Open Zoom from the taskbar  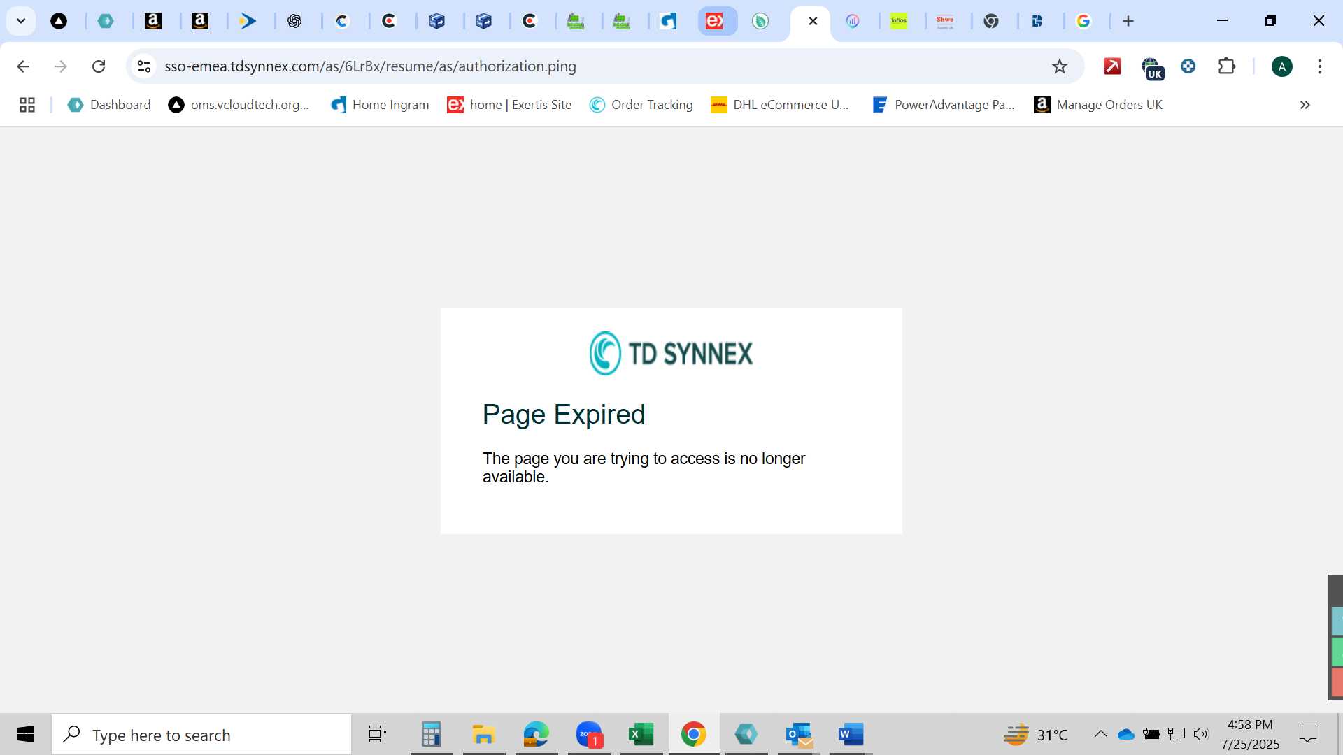pyautogui.click(x=590, y=735)
